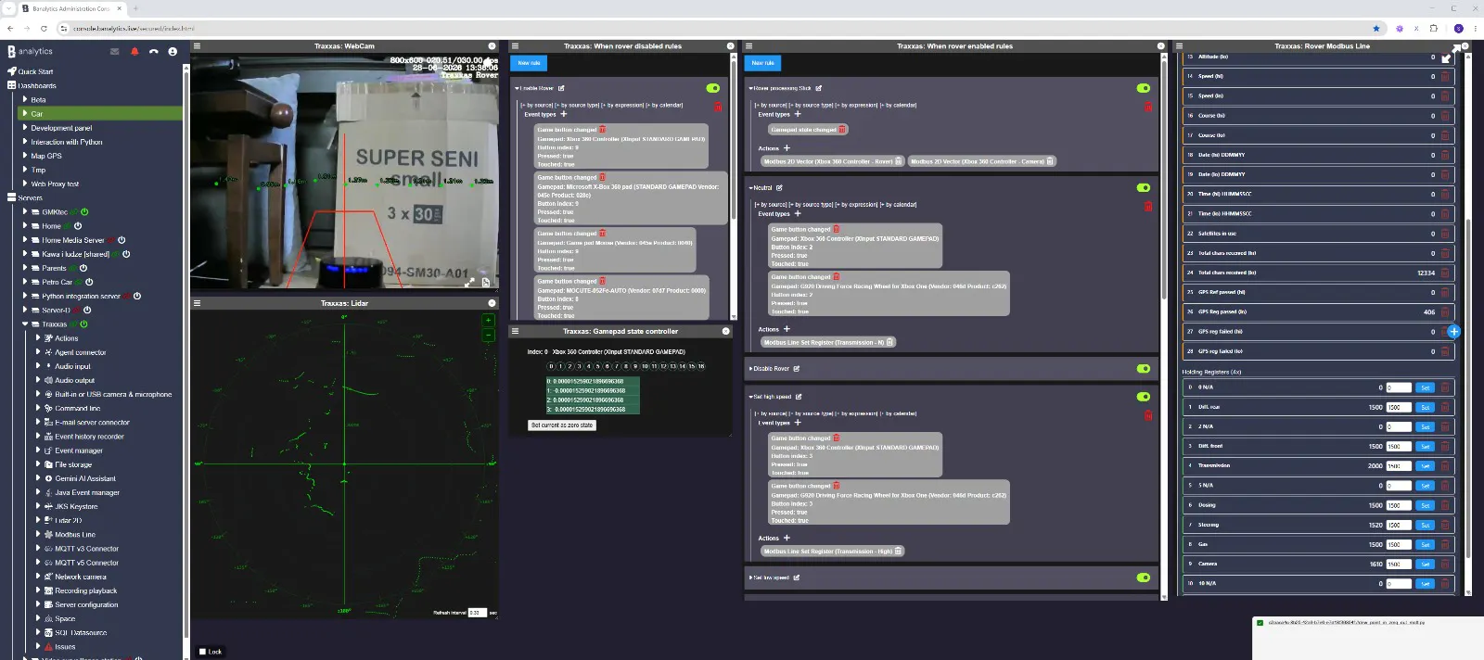Close the Gamepad state controller panel
Screen dimensions: 1484x660
click(725, 331)
